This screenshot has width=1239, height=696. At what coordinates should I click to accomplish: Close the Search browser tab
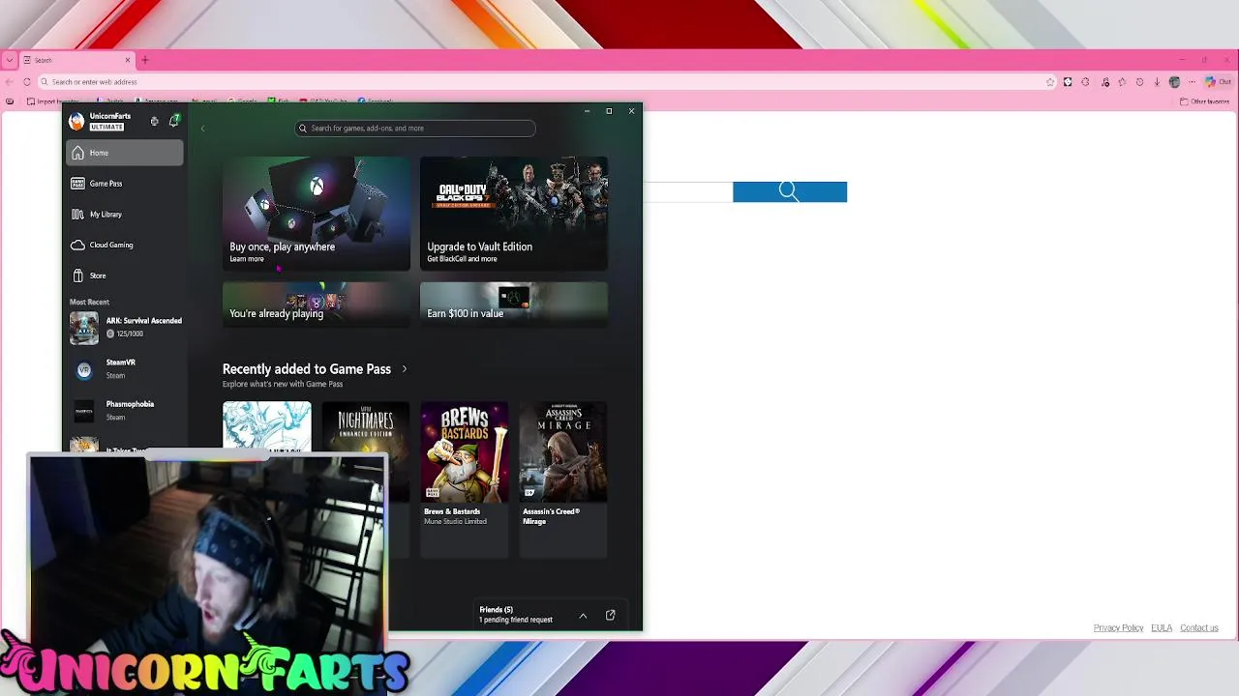[127, 60]
